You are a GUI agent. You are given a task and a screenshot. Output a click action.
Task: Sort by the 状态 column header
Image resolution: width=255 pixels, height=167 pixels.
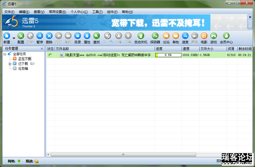coord(50,49)
